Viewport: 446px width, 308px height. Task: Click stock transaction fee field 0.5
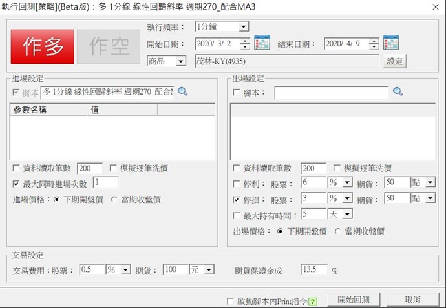pos(92,269)
